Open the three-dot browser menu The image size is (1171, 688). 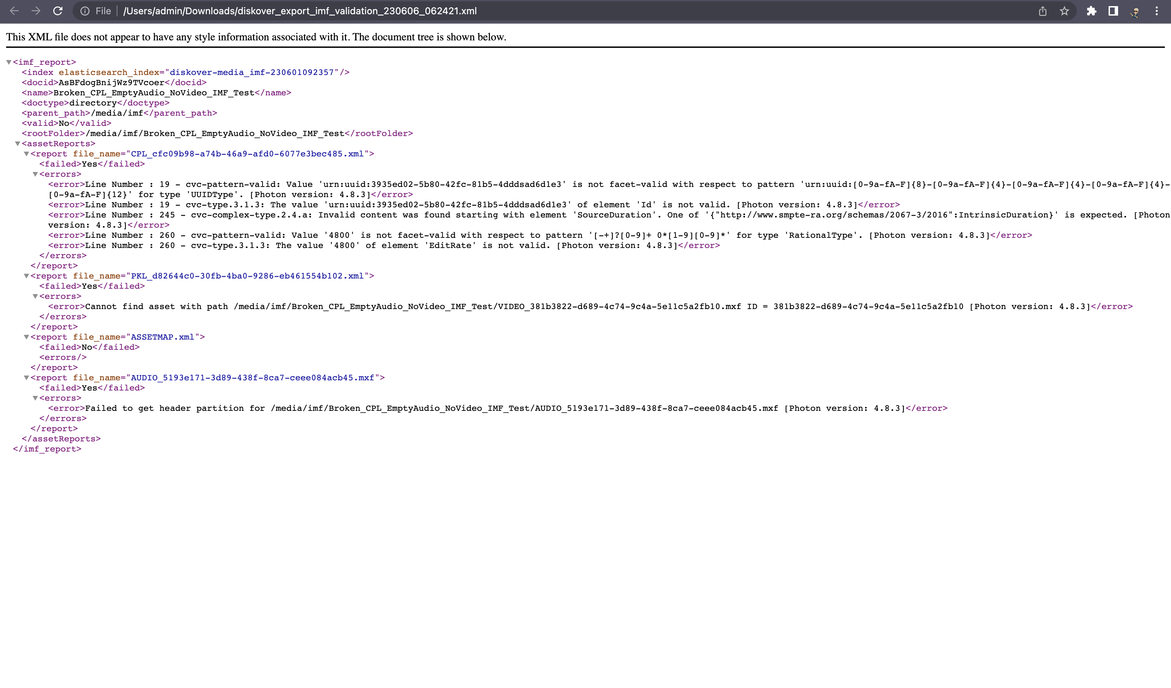[1157, 11]
